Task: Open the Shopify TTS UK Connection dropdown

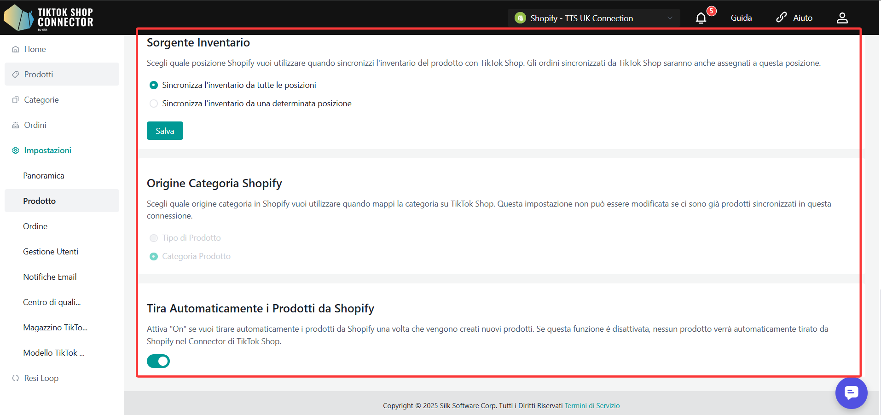Action: [593, 18]
